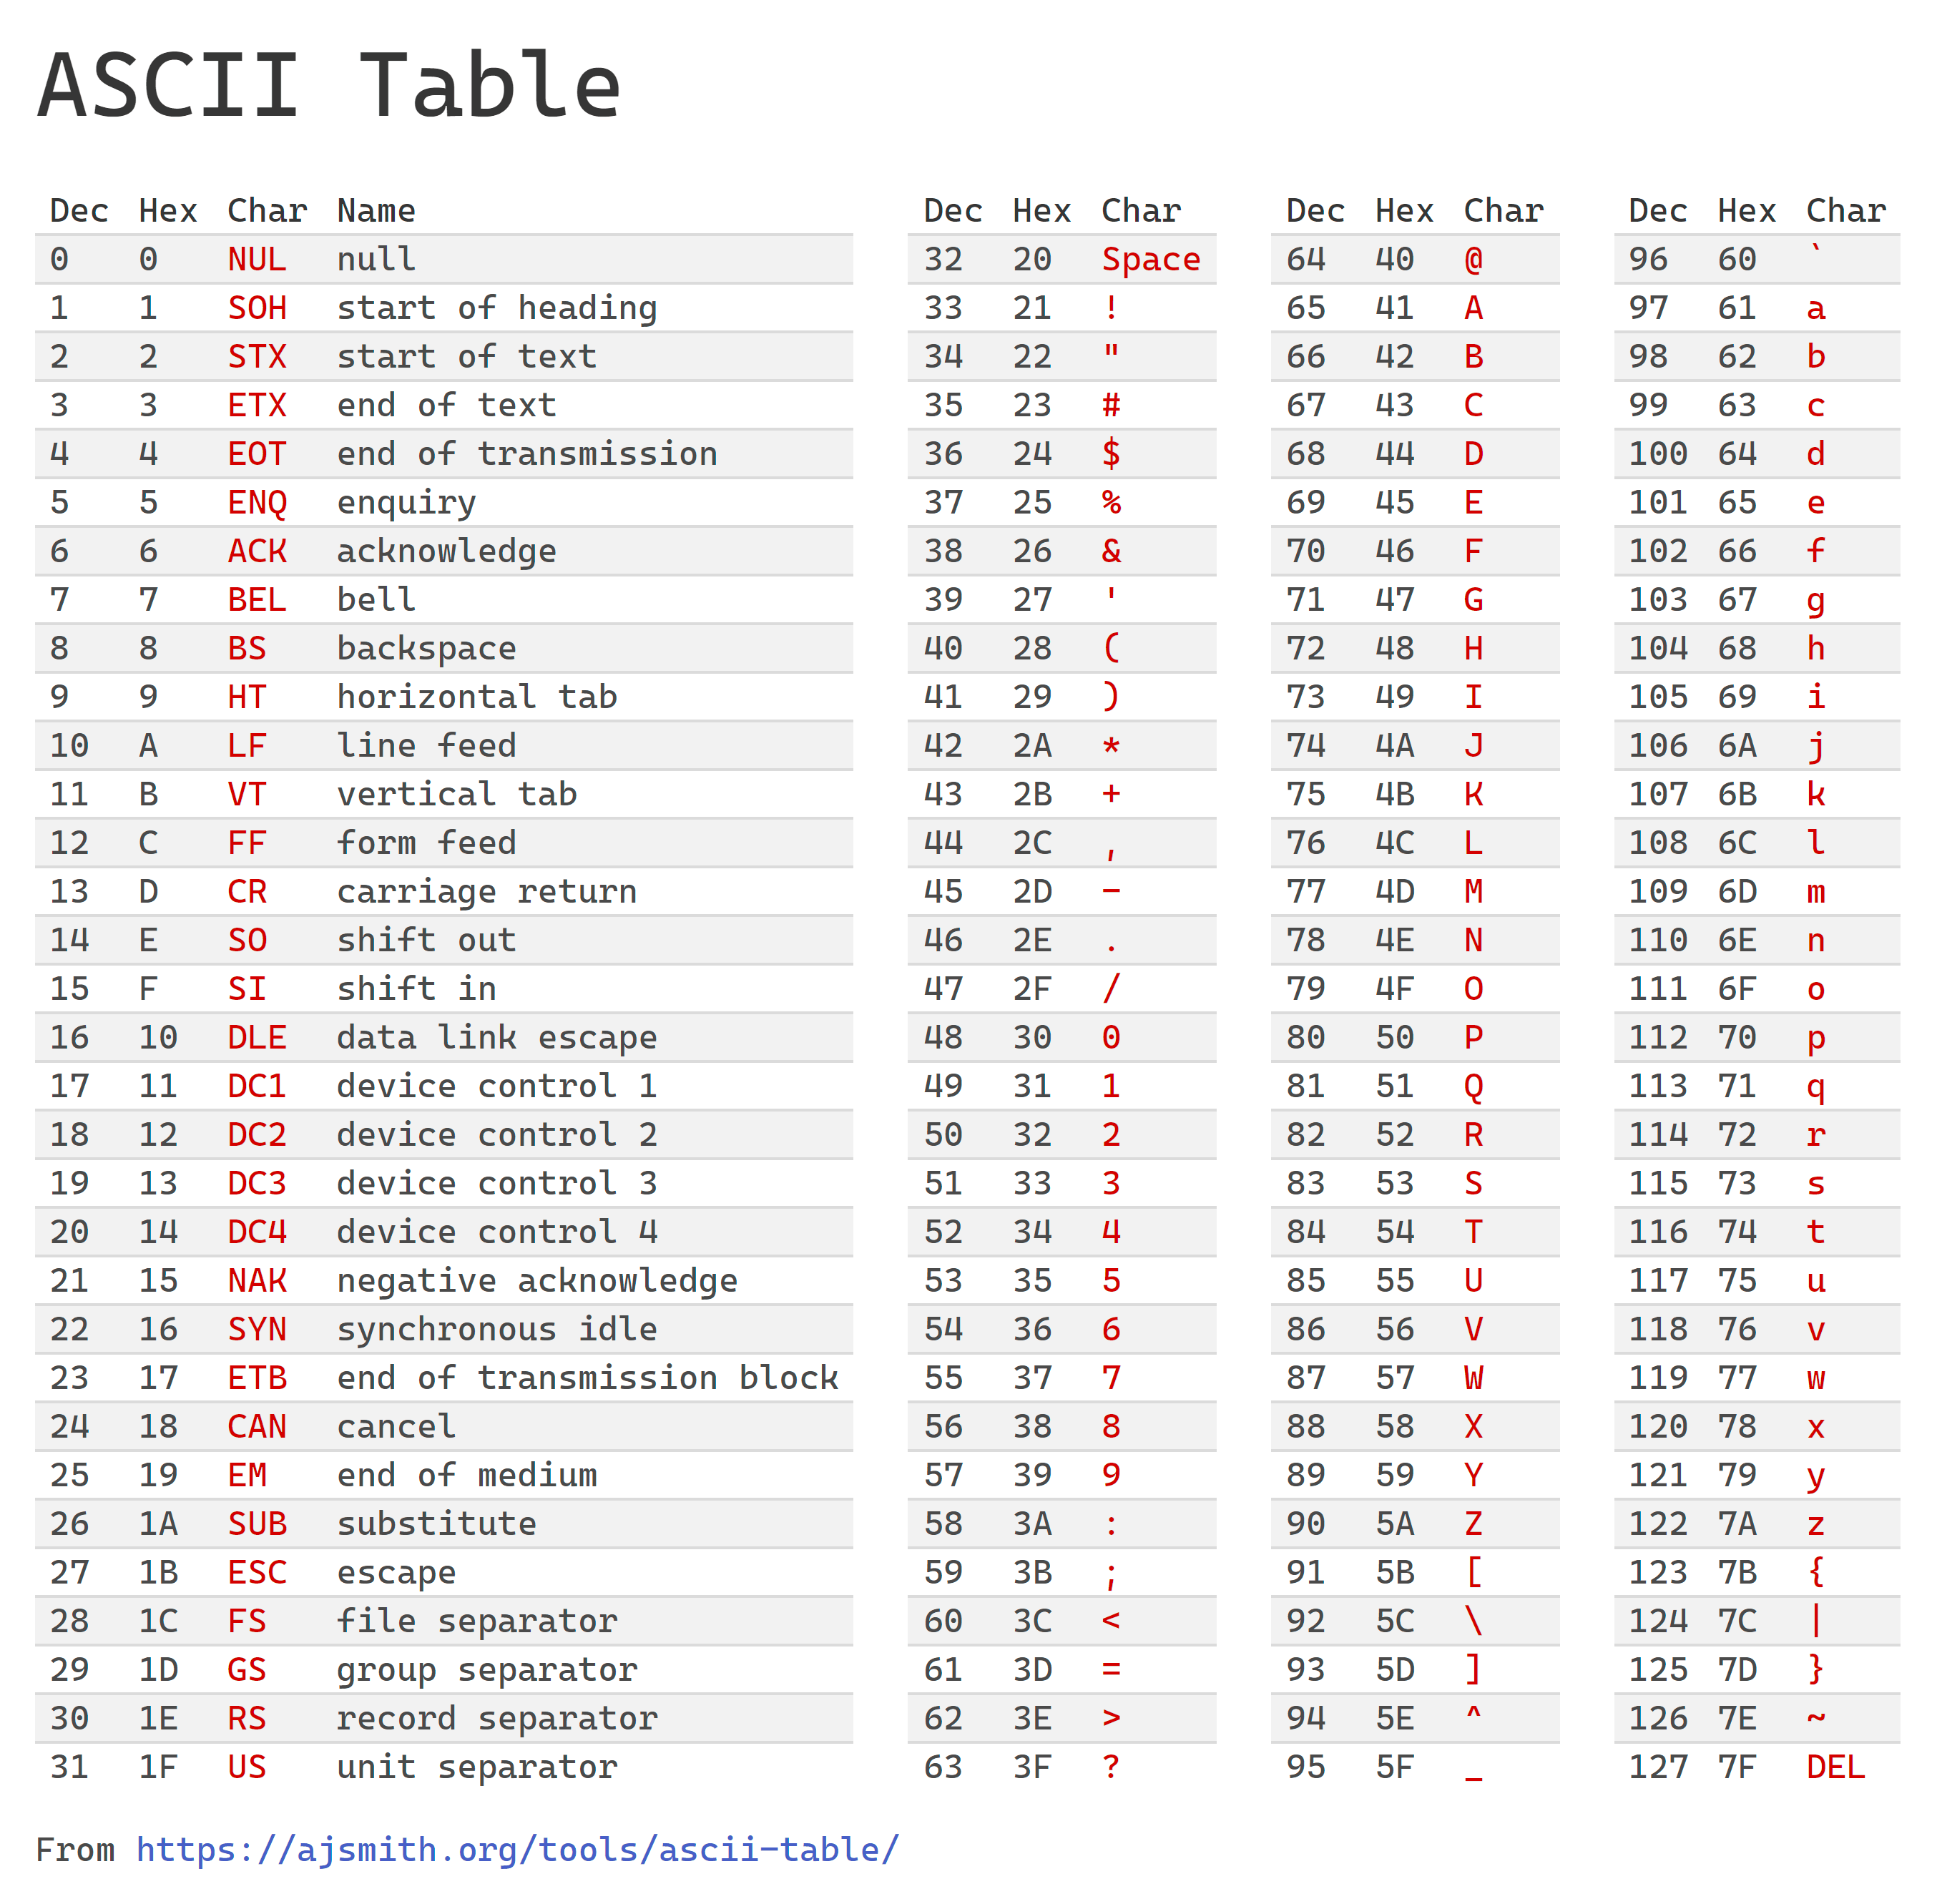This screenshot has width=1937, height=1904.
Task: Select the 'carriage return' name text
Action: click(486, 892)
